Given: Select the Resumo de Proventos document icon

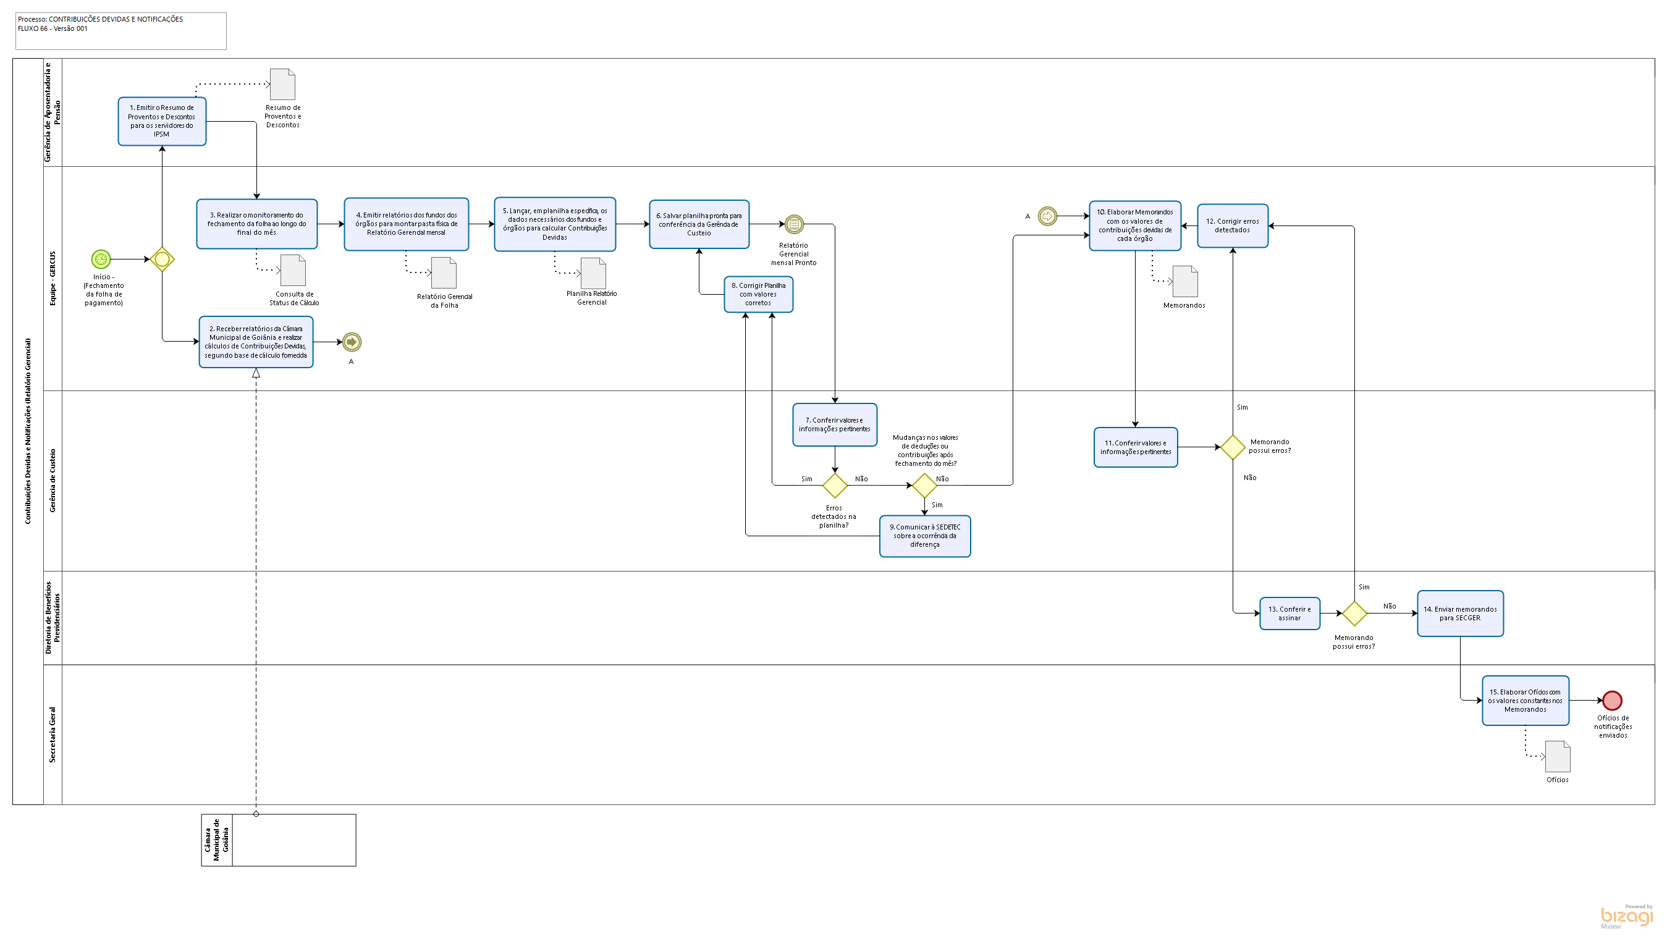Looking at the screenshot, I should tap(283, 85).
